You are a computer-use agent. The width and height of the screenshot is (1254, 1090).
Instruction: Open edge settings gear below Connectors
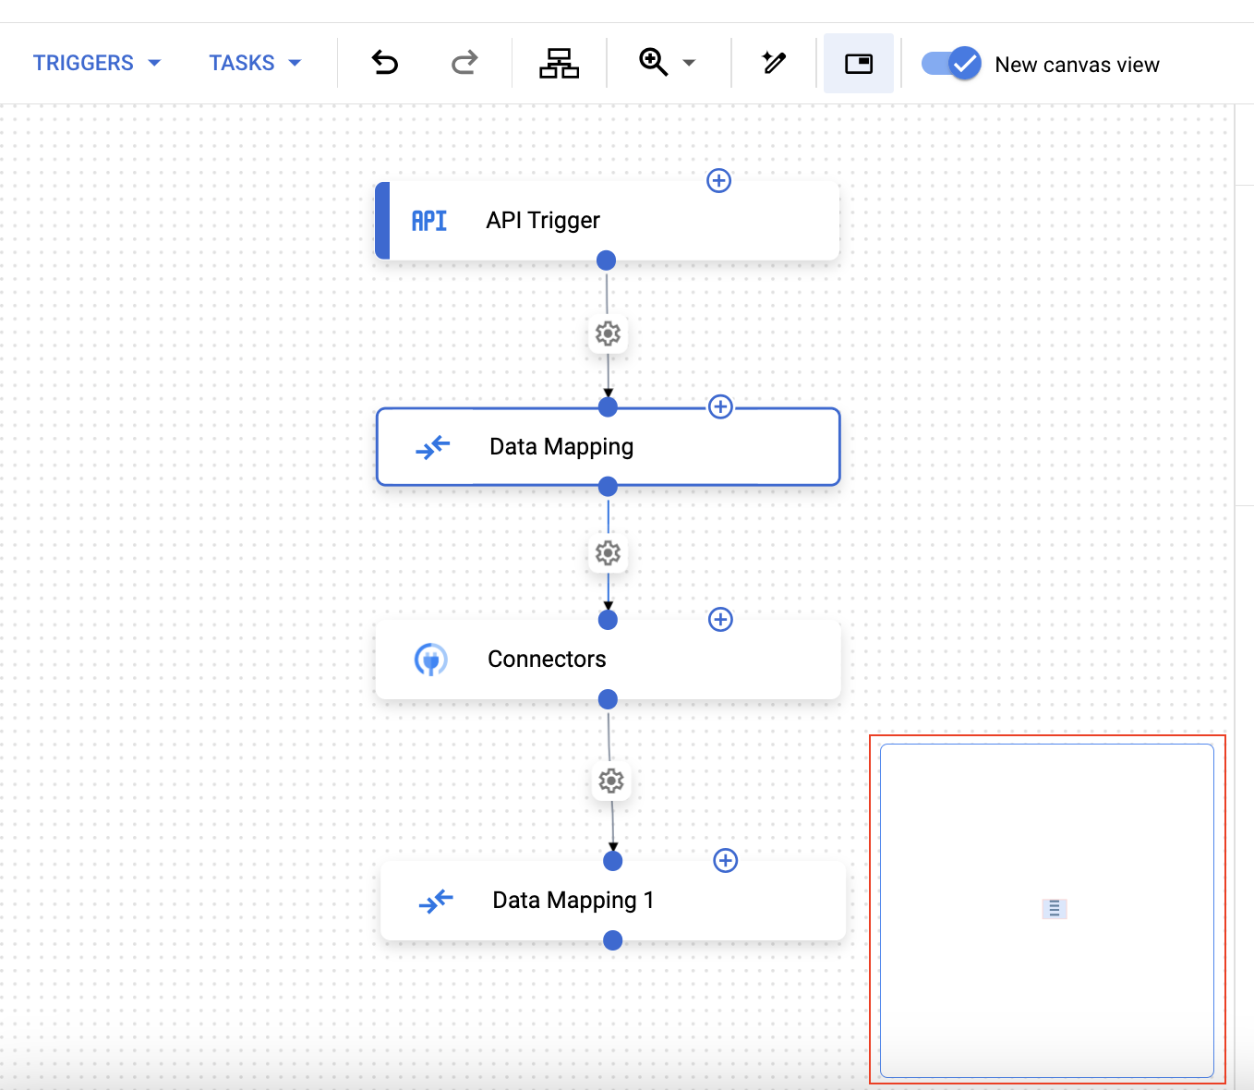click(x=611, y=781)
